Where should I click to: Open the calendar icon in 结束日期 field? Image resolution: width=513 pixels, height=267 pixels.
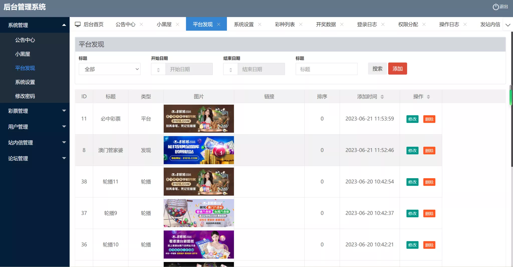(230, 69)
